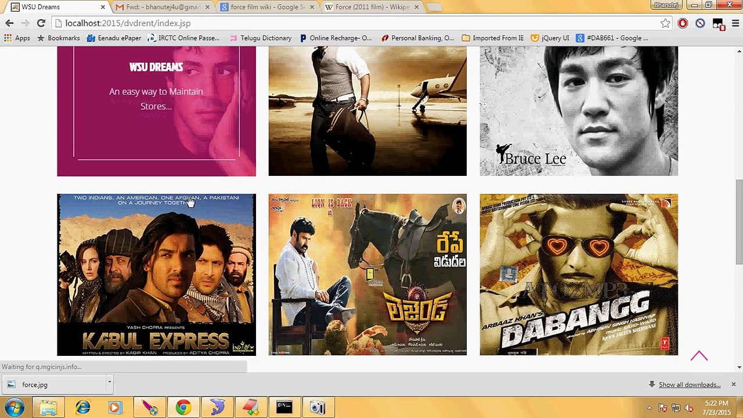Open Windows Explorer from the taskbar
The width and height of the screenshot is (743, 418).
[x=49, y=408]
